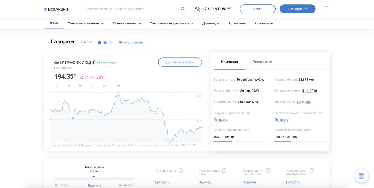Click the -2.51 (-1.28%) price change
Screen dimensions: 374x188
92,77
